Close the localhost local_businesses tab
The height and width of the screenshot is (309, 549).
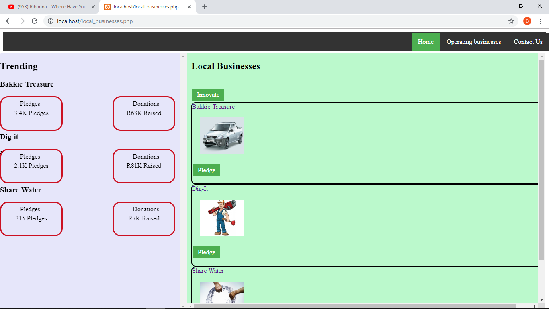tap(189, 7)
